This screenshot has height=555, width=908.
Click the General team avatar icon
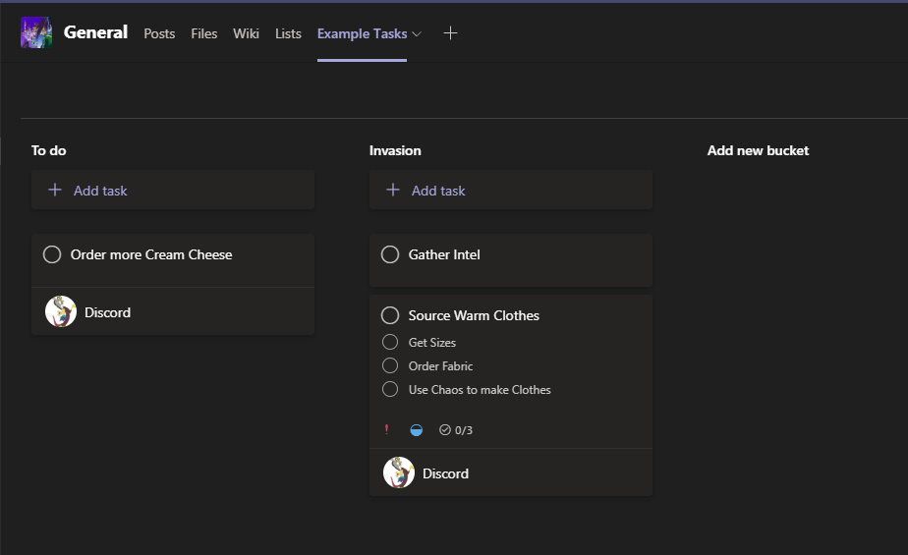coord(36,33)
